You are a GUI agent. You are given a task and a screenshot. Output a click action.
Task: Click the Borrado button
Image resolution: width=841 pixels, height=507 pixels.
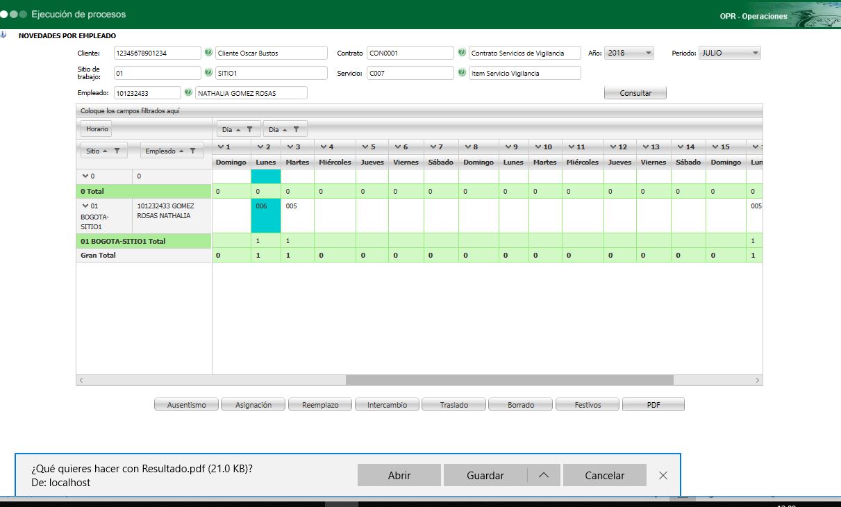[x=521, y=405]
